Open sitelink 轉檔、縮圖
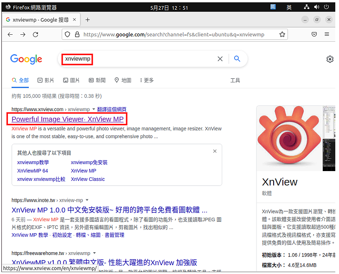 click(88, 235)
